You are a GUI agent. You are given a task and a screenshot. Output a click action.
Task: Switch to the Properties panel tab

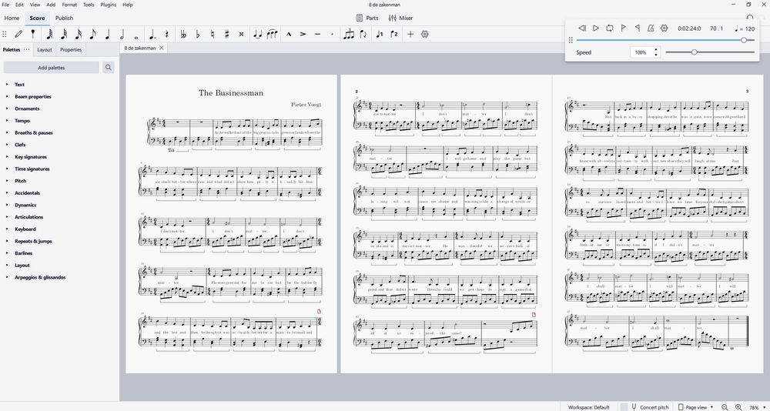coord(71,49)
